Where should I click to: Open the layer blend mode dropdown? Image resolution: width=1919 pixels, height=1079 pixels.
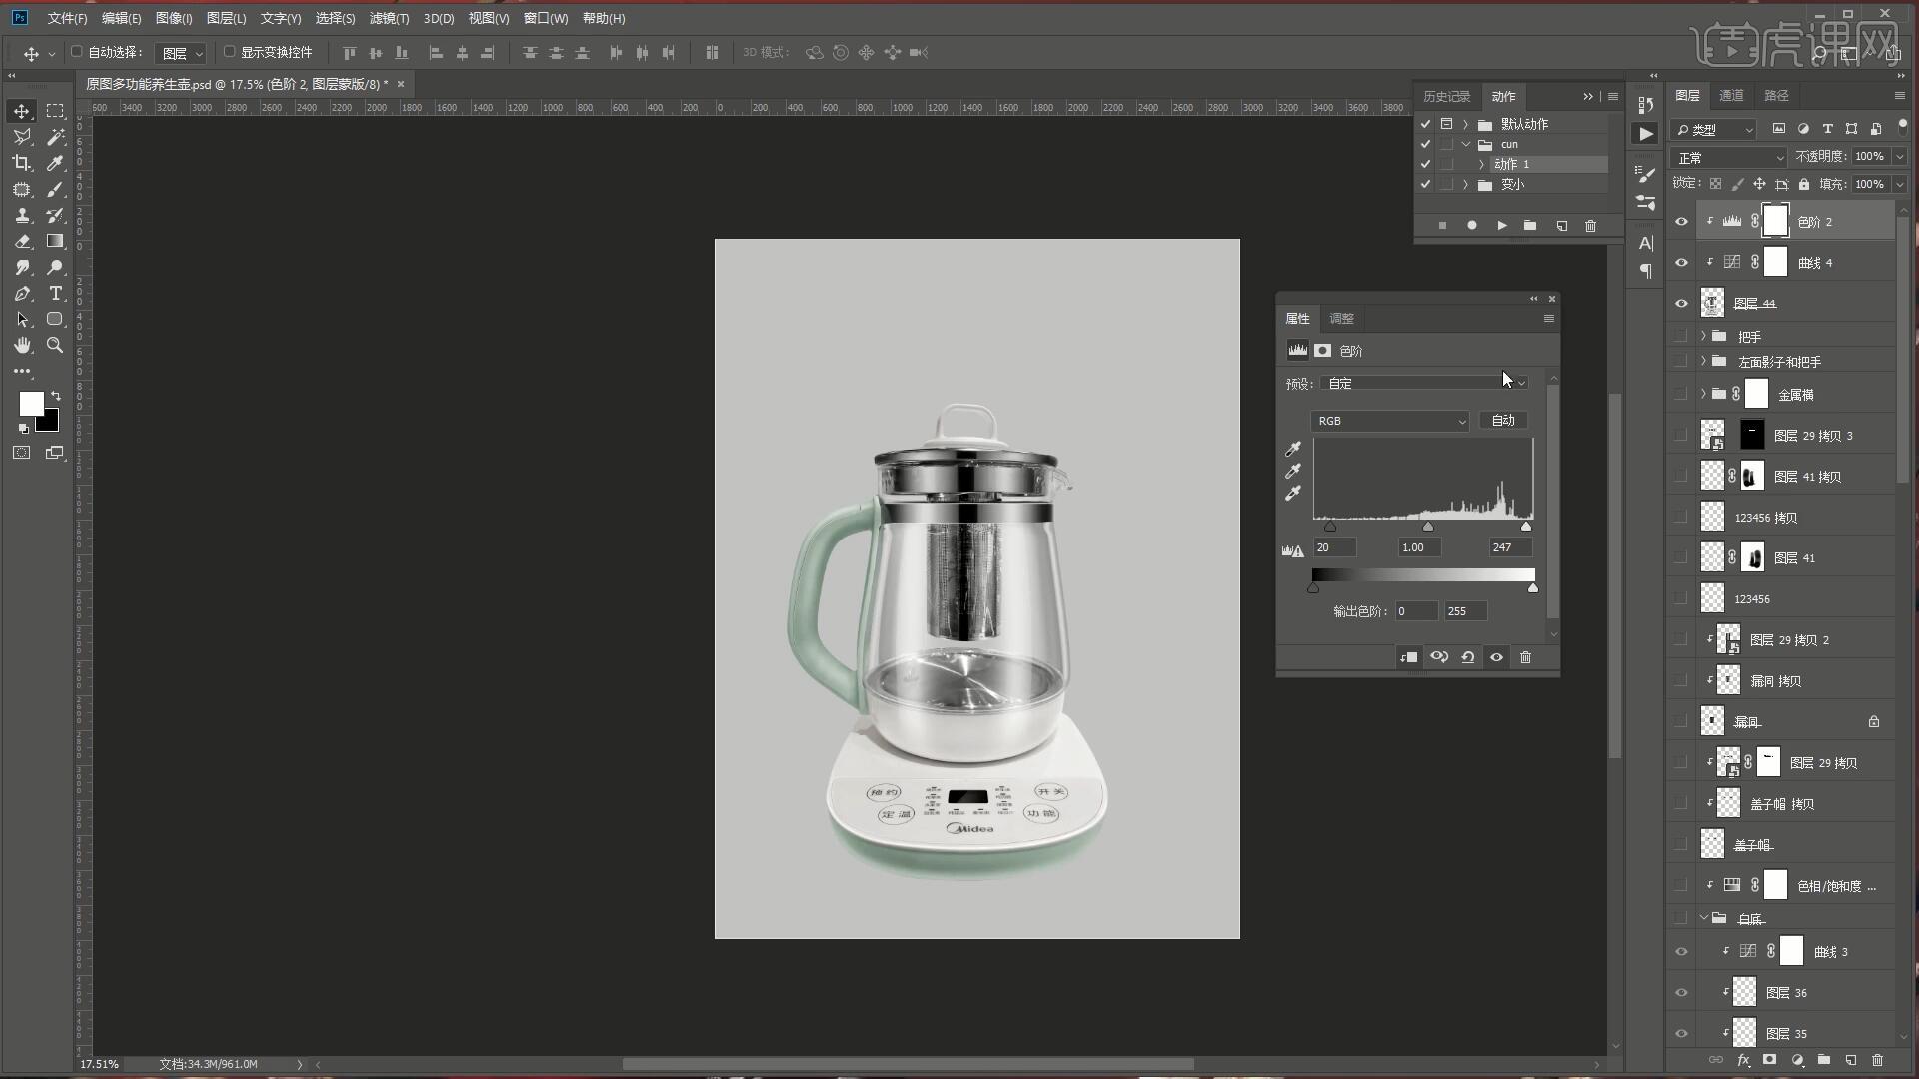point(1728,158)
